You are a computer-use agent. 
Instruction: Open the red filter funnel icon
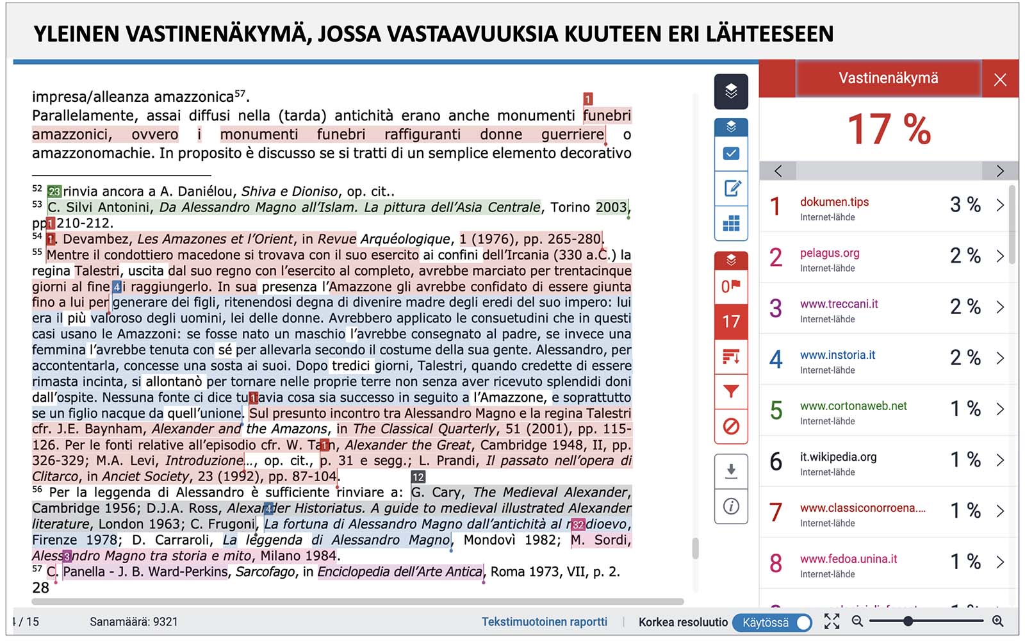pos(731,391)
